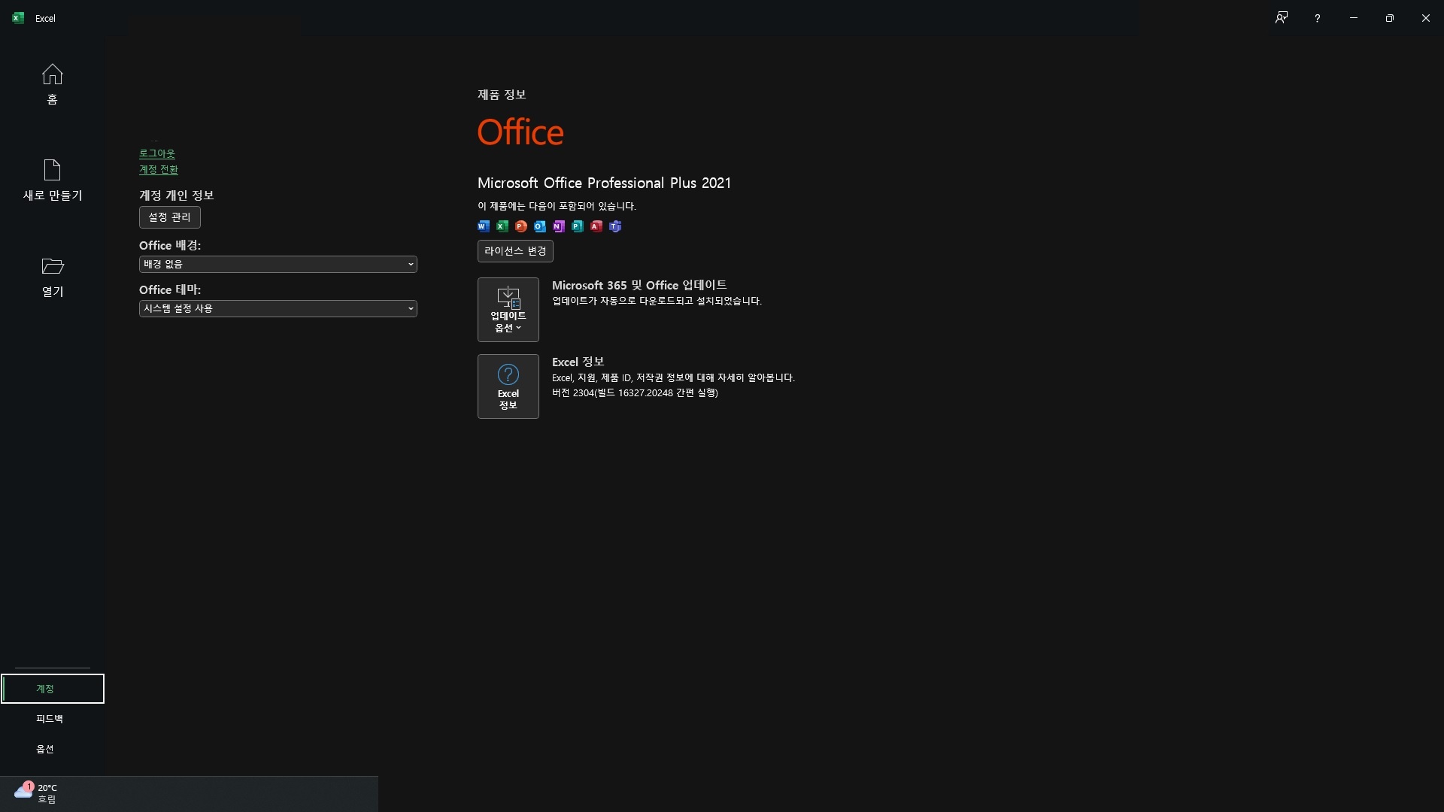
Task: Click the Excel app icon under product info
Action: (x=502, y=226)
